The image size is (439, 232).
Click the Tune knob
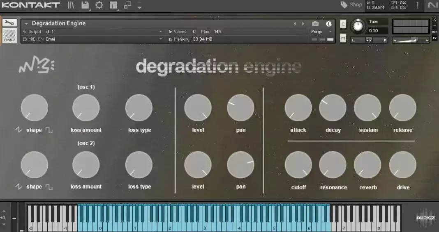(x=358, y=26)
